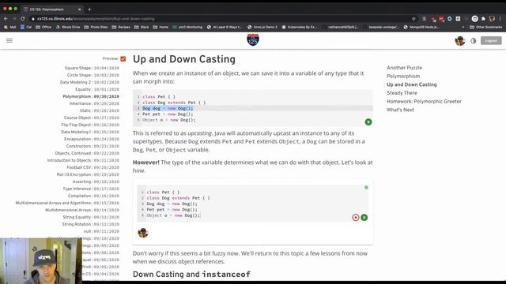Open the Square Shape lesson
This screenshot has height=284, width=506.
92,68
